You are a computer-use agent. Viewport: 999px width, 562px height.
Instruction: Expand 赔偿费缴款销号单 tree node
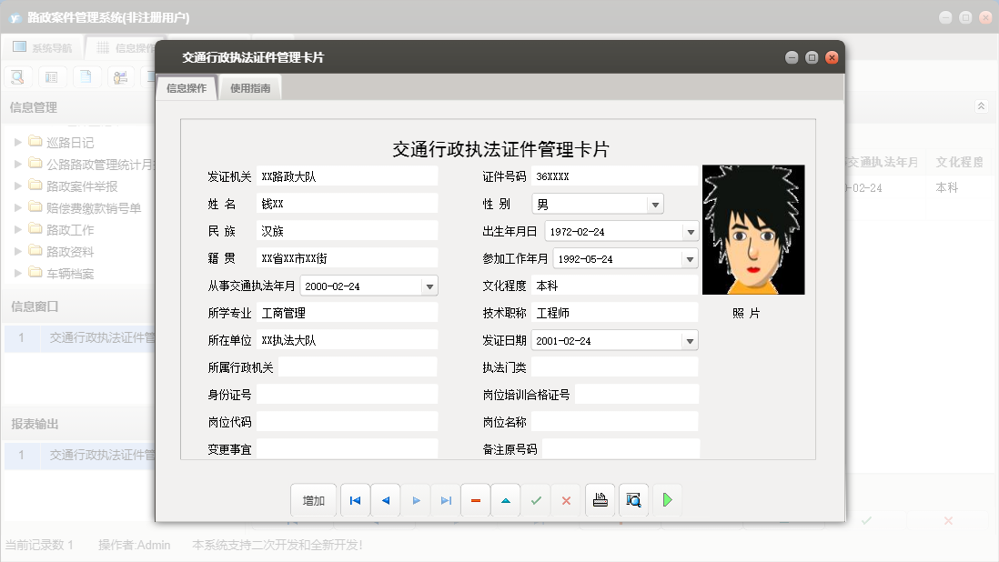(x=18, y=207)
